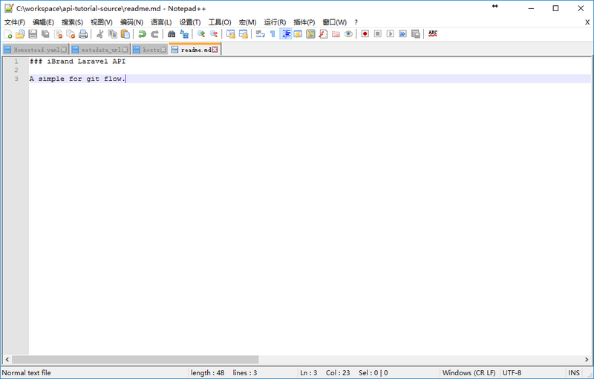Click the Folder as Workspace icon
This screenshot has height=379, width=594.
(336, 34)
